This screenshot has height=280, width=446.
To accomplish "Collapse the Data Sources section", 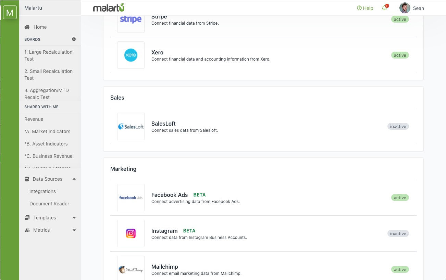I will (74, 179).
